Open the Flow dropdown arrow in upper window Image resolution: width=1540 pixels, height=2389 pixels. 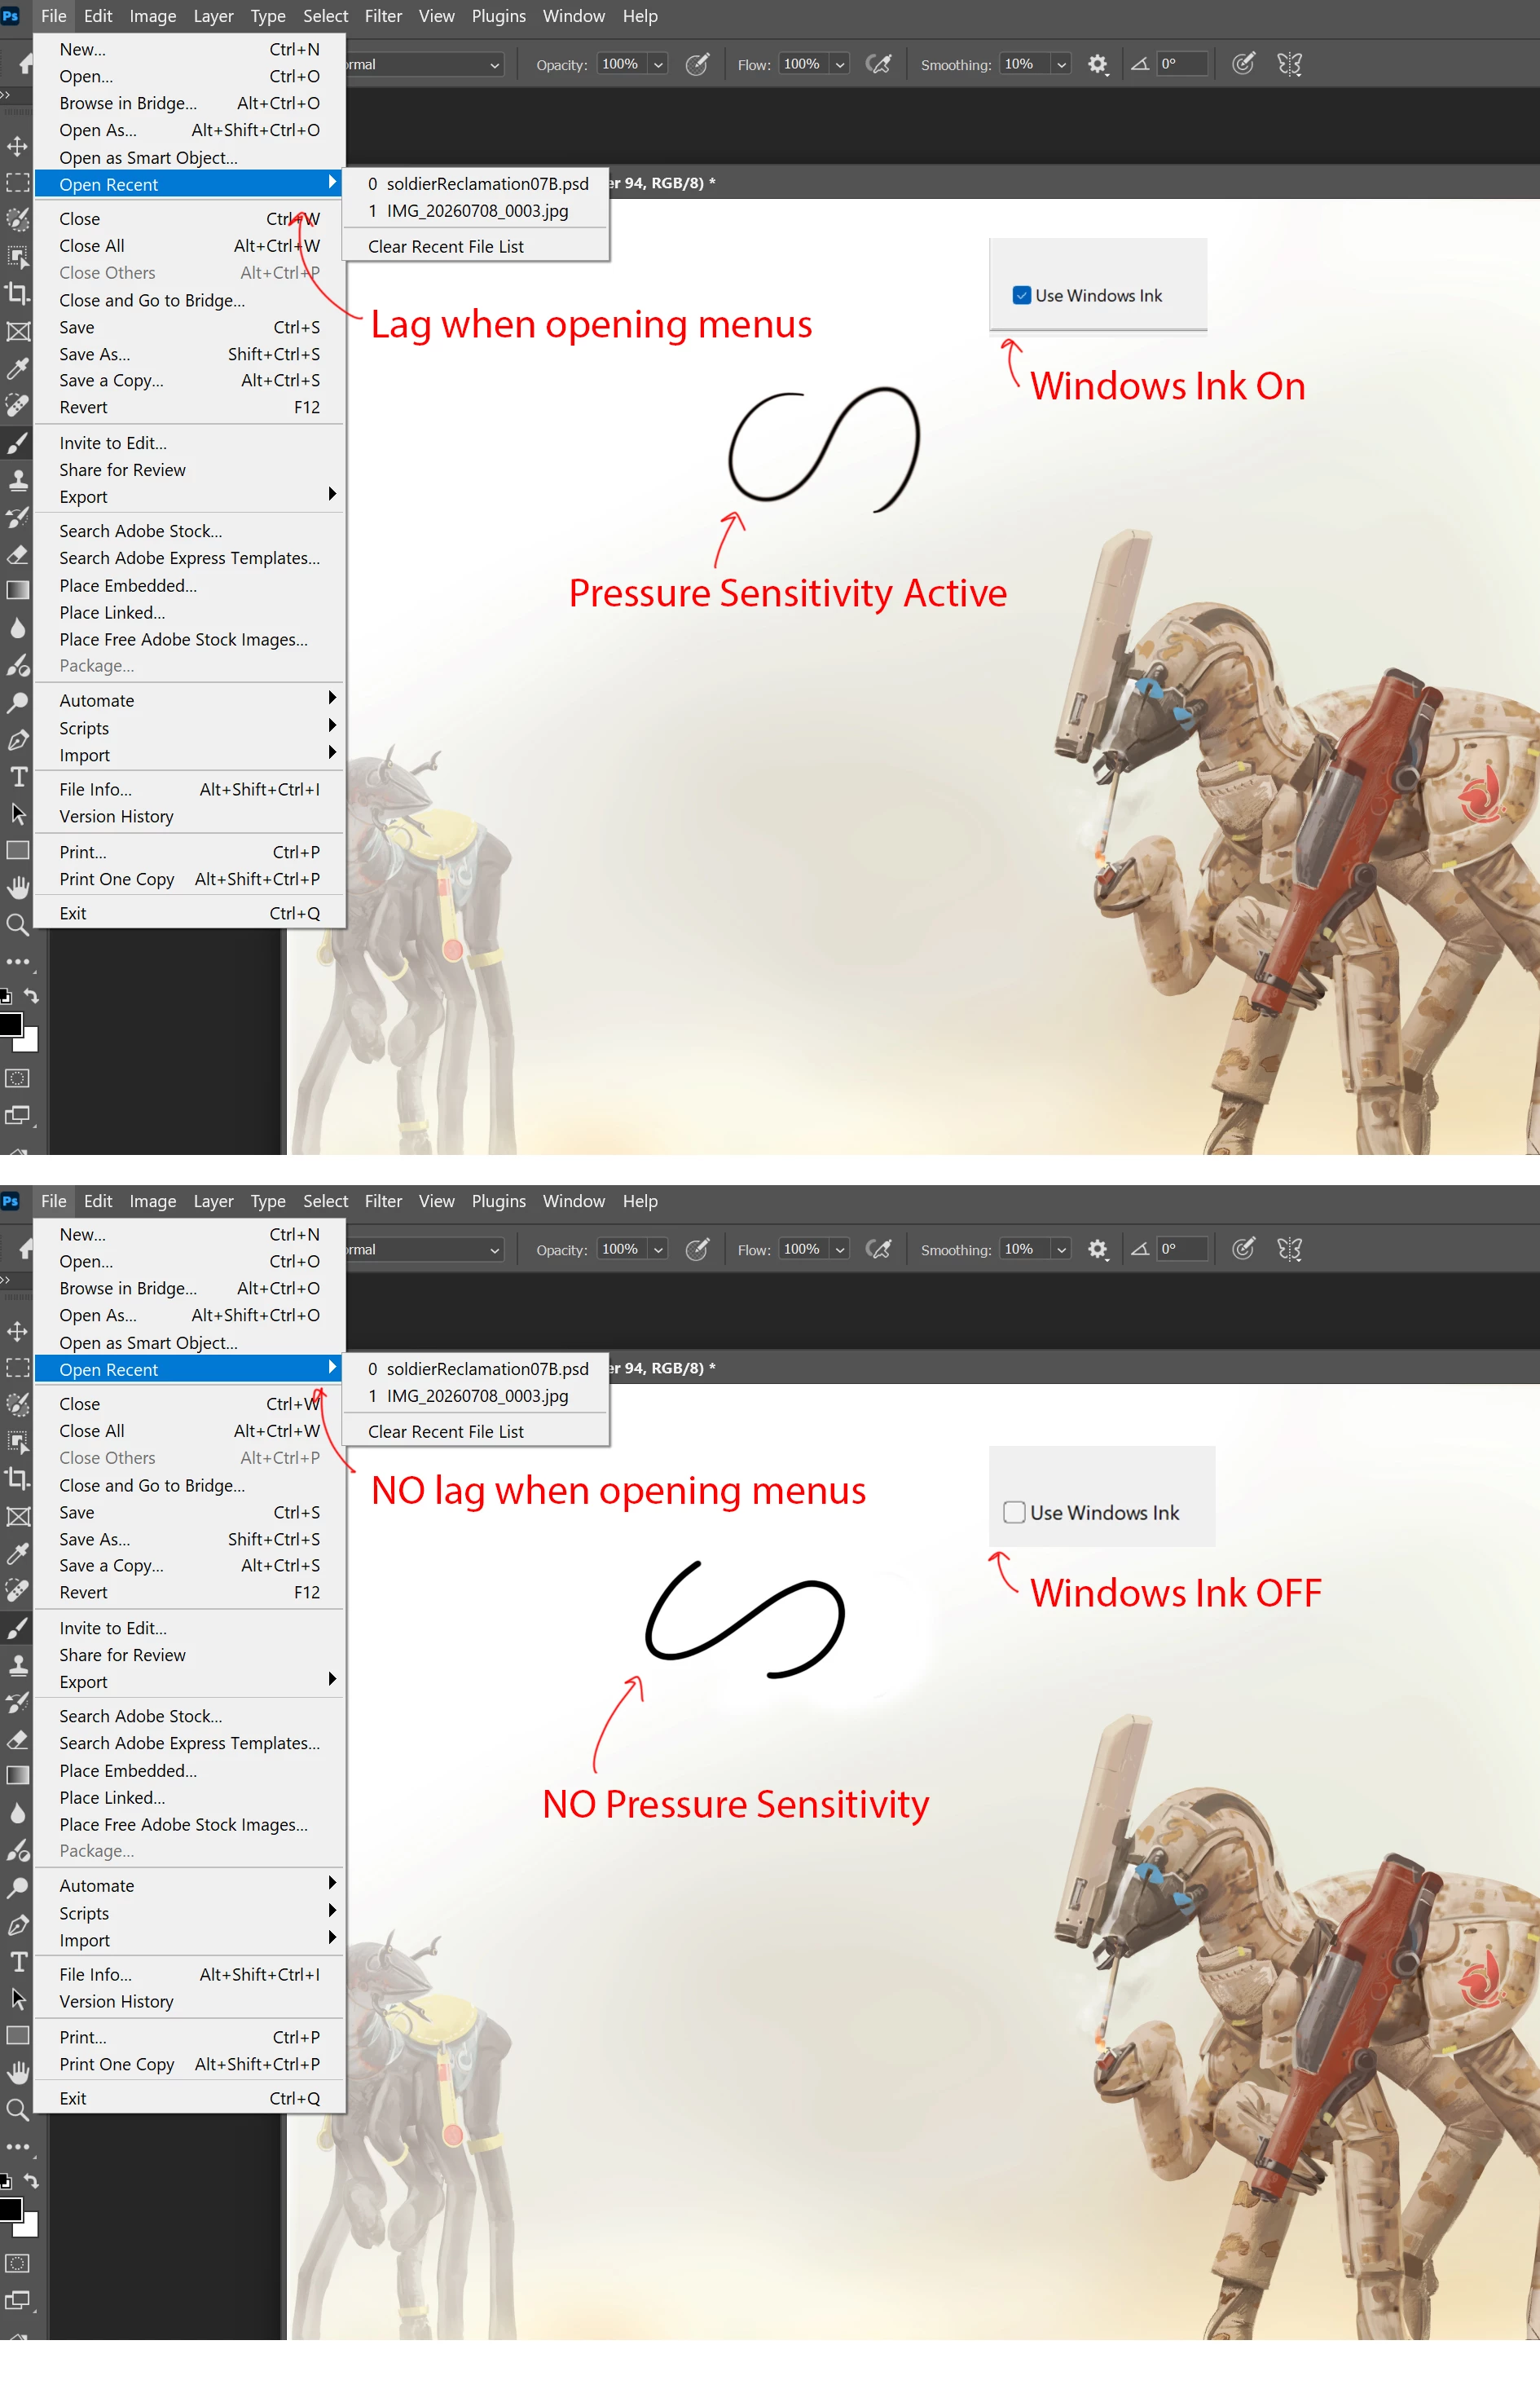(840, 65)
